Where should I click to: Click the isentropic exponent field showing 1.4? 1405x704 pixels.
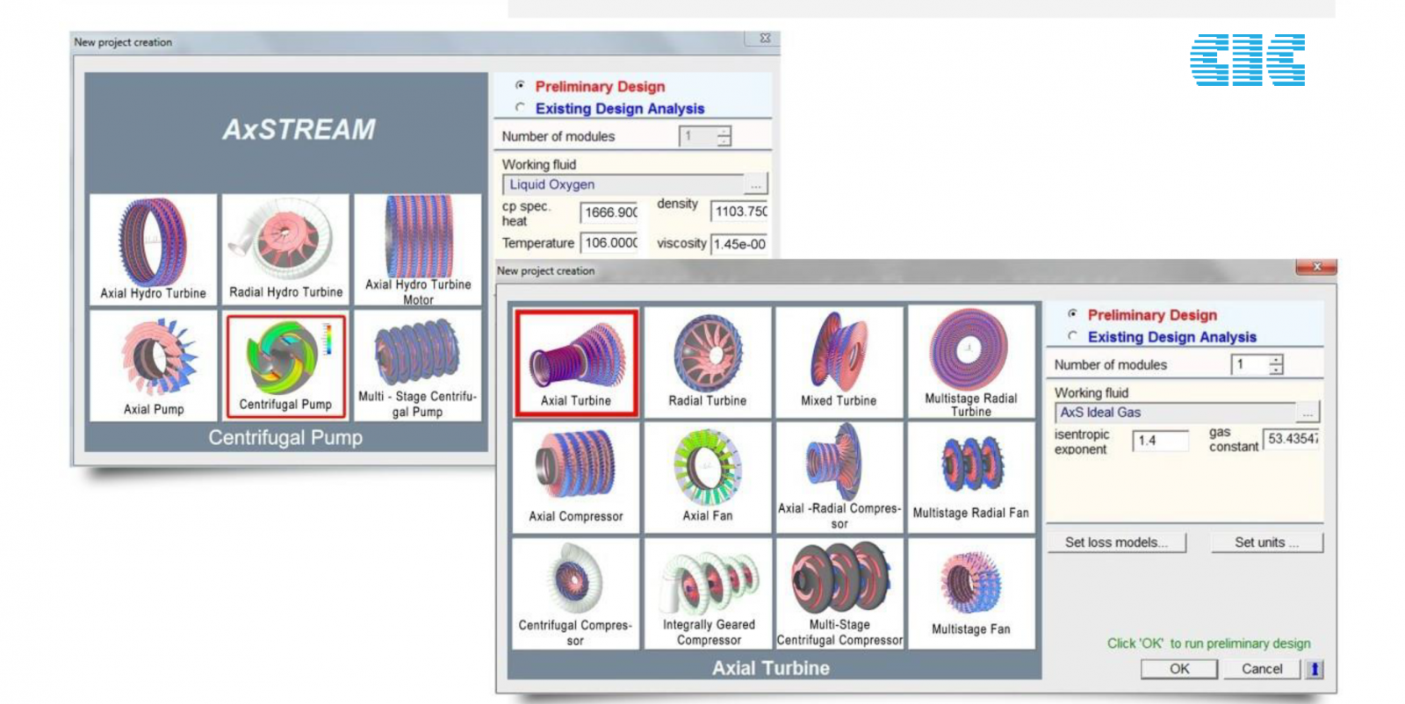coord(1160,441)
